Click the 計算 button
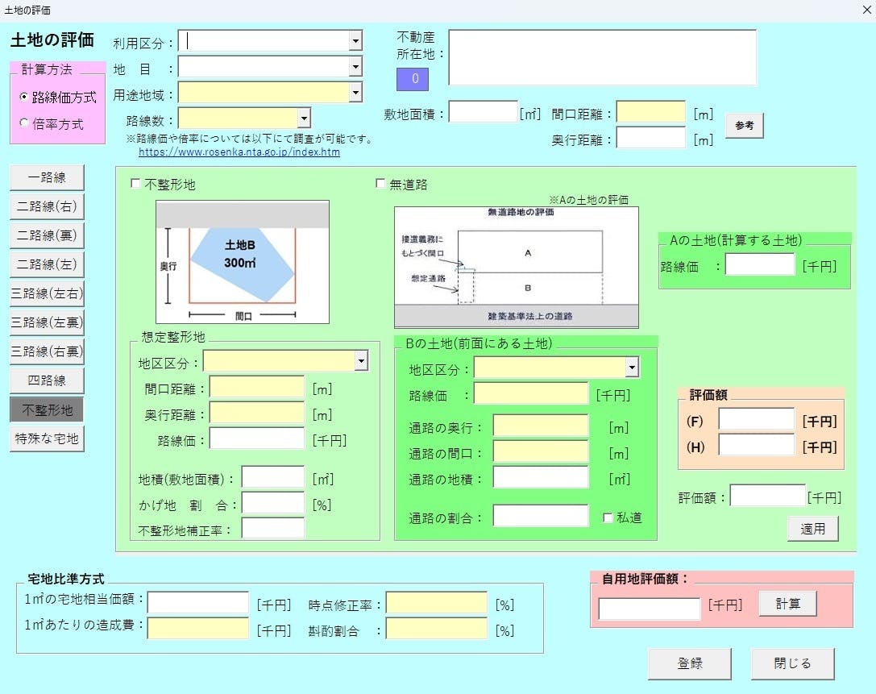This screenshot has width=876, height=694. [x=787, y=604]
